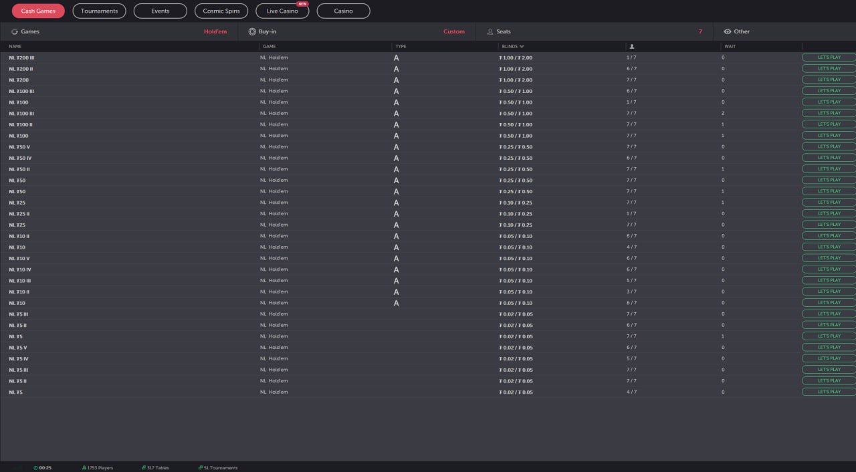Click type icon for NL ₮200 III
This screenshot has width=856, height=472.
396,58
